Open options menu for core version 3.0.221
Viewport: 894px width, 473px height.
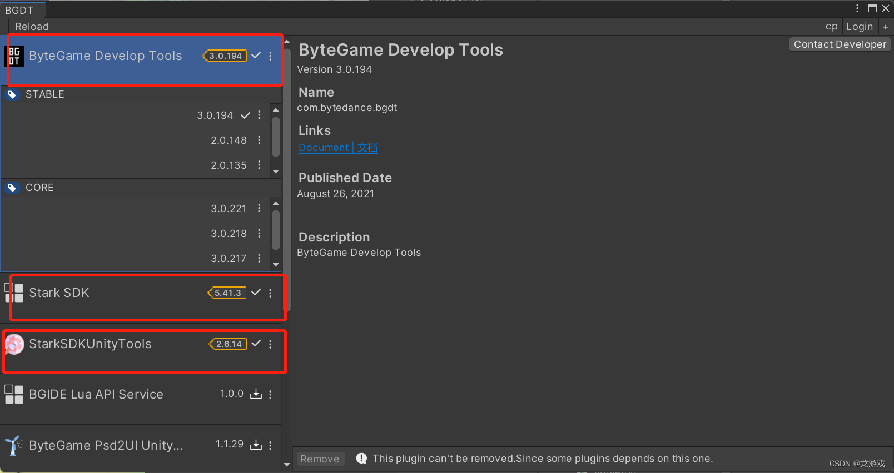coord(259,208)
